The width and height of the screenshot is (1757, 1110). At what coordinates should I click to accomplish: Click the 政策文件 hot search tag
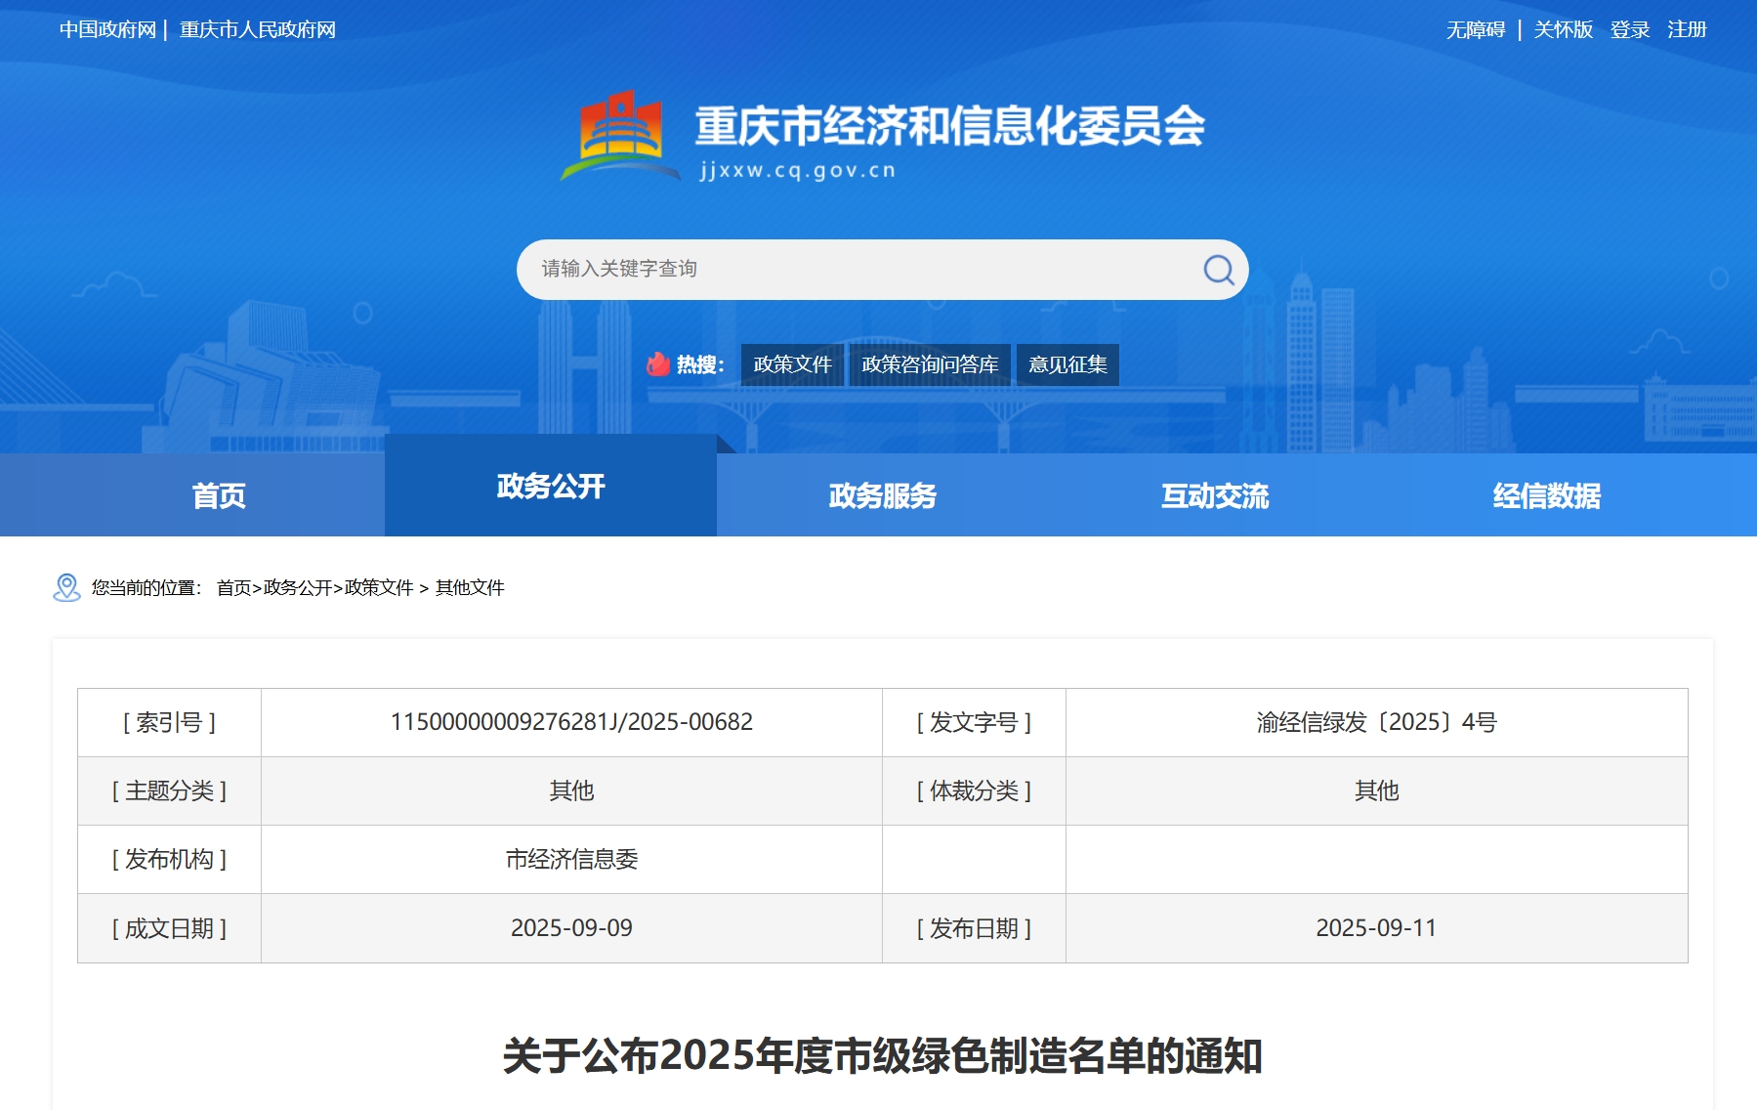792,364
